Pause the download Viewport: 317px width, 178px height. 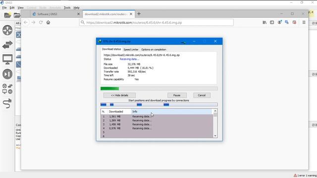click(x=177, y=95)
